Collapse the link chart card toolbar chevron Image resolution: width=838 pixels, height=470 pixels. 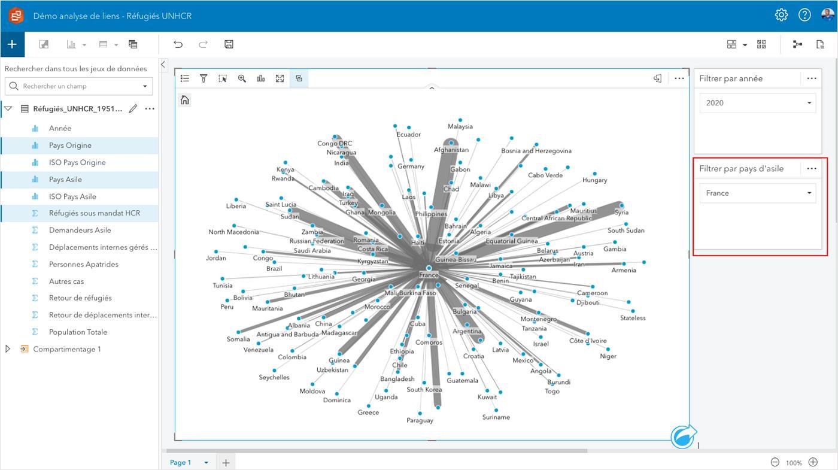[x=432, y=89]
